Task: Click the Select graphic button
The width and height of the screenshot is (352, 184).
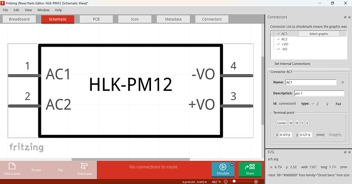Action: (319, 34)
